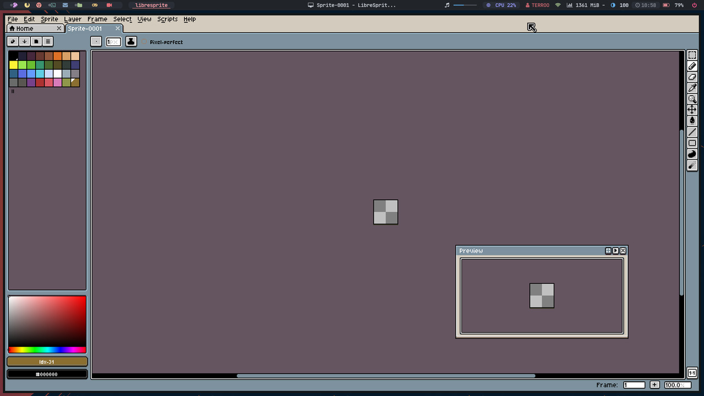Select the Line tool
The height and width of the screenshot is (396, 704).
[692, 132]
